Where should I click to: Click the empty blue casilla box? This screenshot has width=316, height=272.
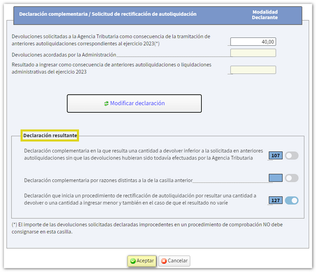tap(275, 178)
